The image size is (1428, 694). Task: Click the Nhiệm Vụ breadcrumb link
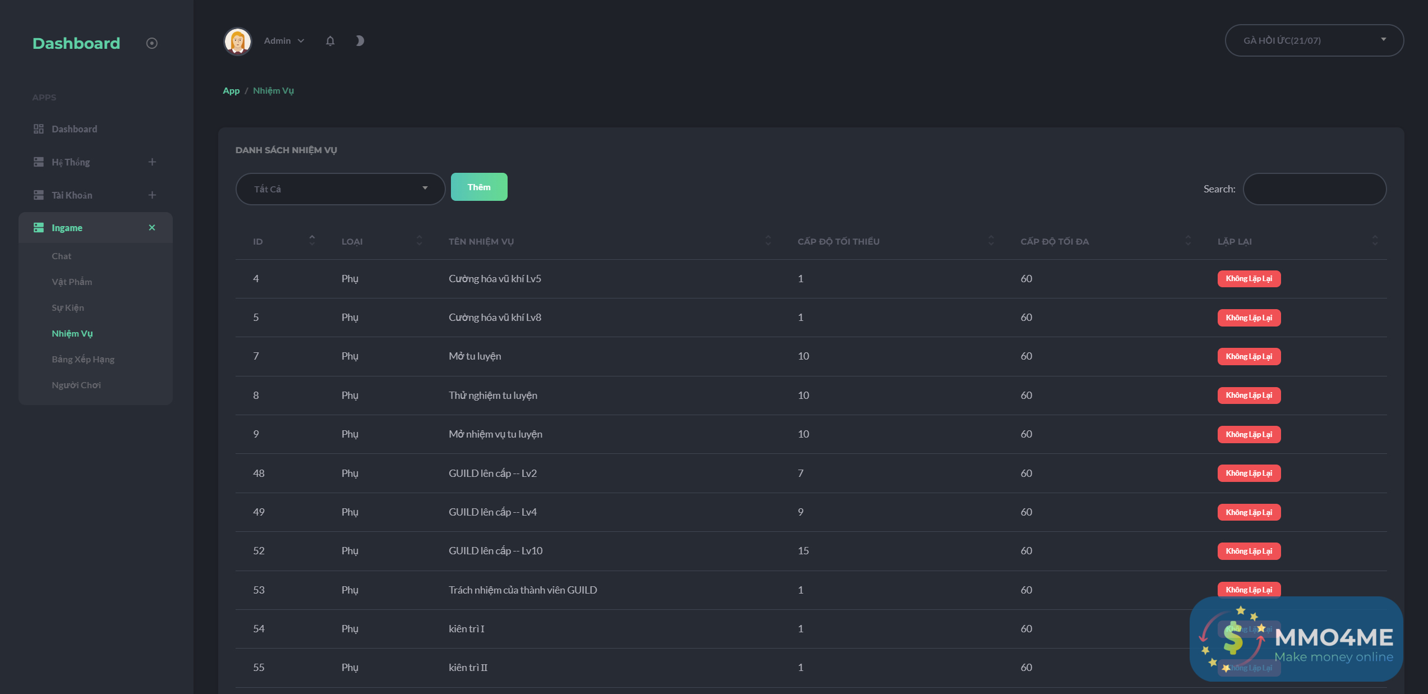pyautogui.click(x=274, y=91)
